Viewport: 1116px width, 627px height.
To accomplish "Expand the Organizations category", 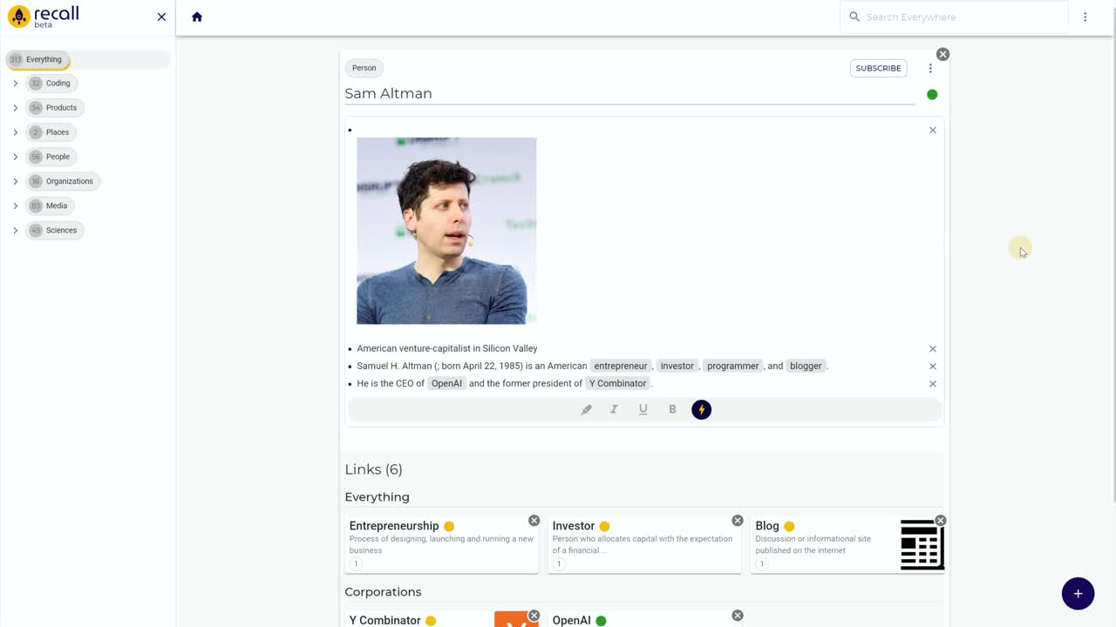I will (x=15, y=181).
